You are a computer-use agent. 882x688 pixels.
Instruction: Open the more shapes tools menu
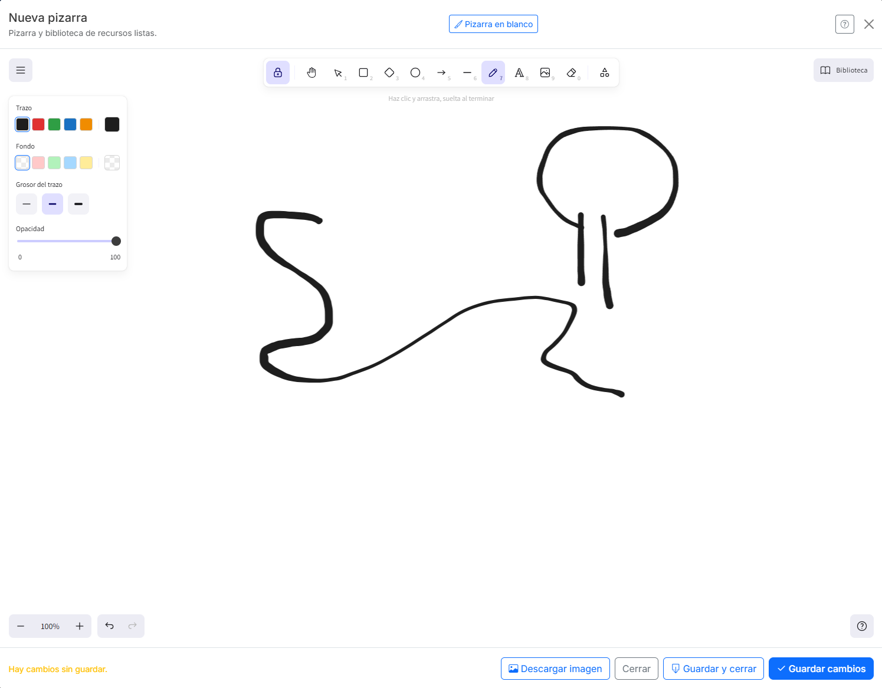point(605,73)
